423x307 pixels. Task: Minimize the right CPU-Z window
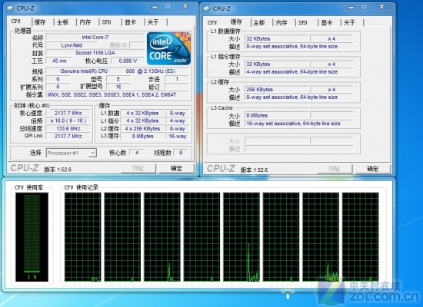(351, 7)
